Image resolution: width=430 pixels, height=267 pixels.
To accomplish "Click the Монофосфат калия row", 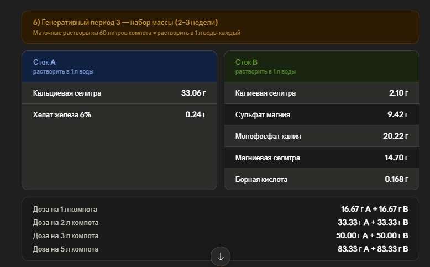I will (322, 136).
